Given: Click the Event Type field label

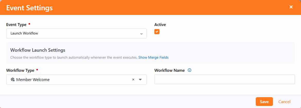Looking at the screenshot, I should (x=16, y=25).
